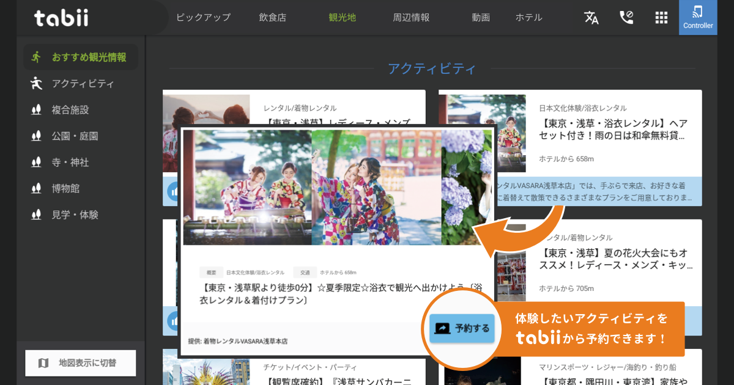Click the phone call icon
734x385 pixels.
pos(626,18)
